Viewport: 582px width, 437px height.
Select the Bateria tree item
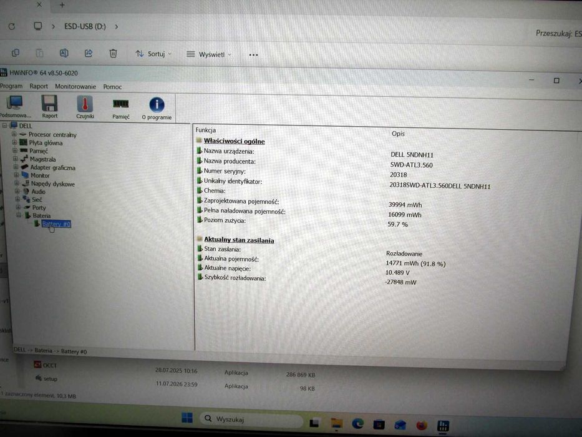41,215
